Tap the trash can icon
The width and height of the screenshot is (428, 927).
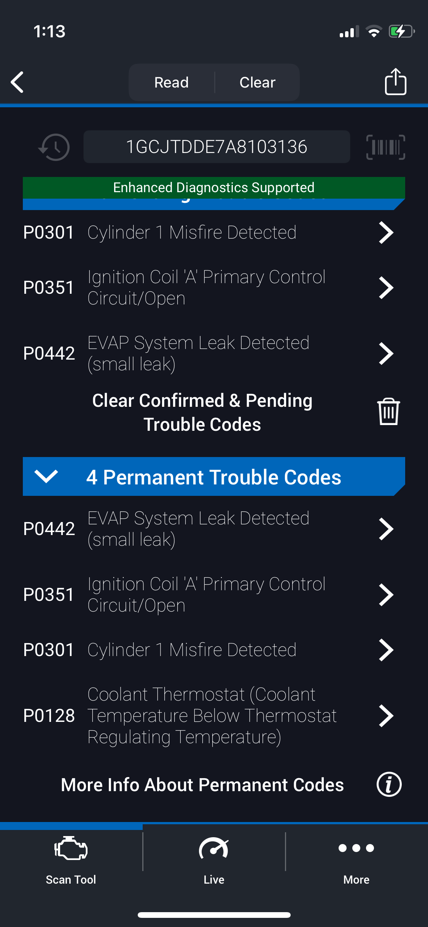(388, 411)
